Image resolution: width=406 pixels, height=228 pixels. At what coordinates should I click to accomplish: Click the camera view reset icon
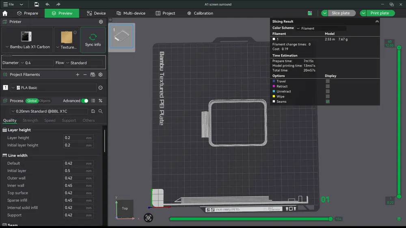(x=148, y=218)
